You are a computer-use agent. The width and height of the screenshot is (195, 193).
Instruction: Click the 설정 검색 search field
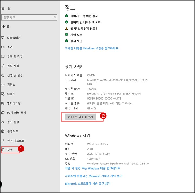pyautogui.click(x=29, y=17)
